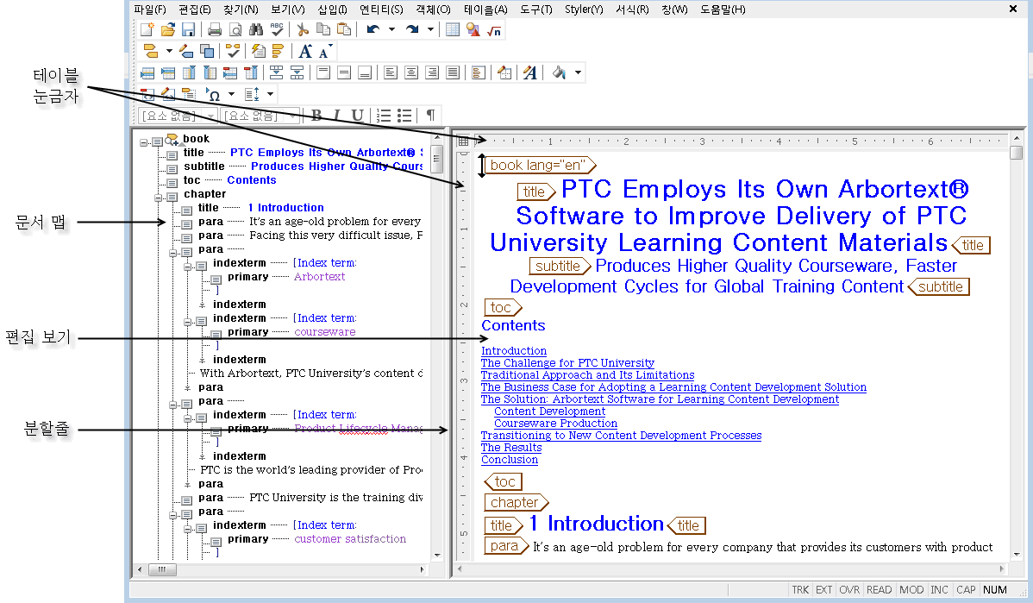
Task: Save the document with floppy disk icon
Action: point(189,29)
